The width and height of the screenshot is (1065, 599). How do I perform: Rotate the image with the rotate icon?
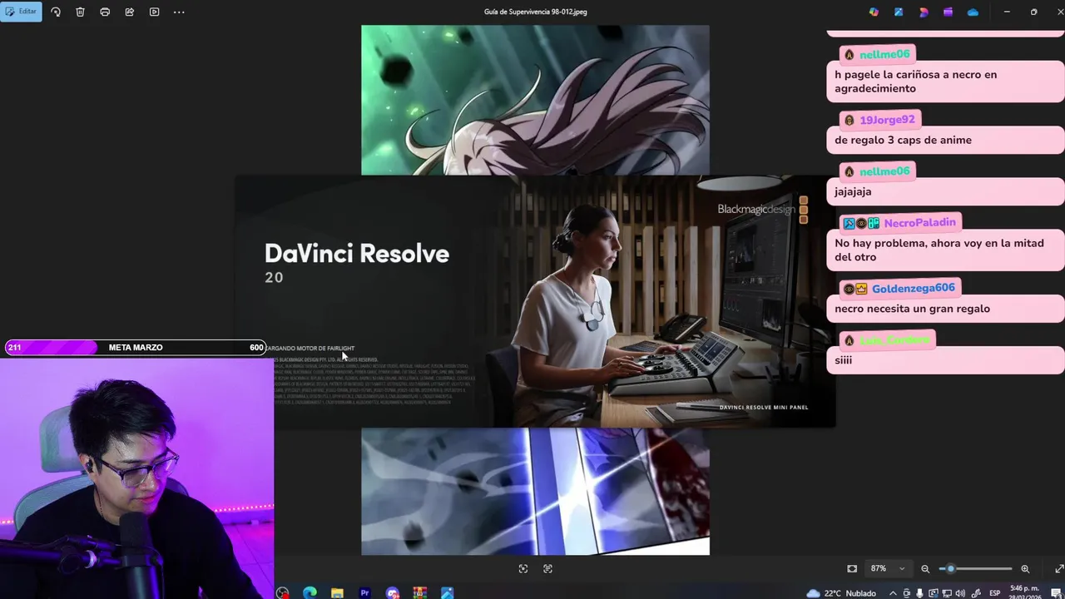point(56,12)
